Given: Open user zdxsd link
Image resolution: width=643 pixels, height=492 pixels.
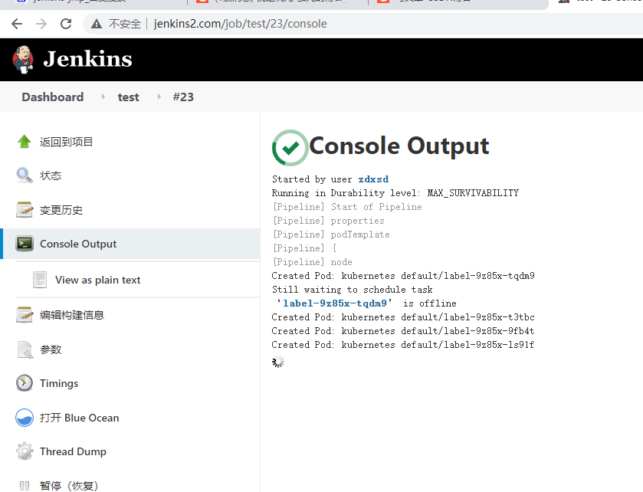Looking at the screenshot, I should click(x=373, y=179).
